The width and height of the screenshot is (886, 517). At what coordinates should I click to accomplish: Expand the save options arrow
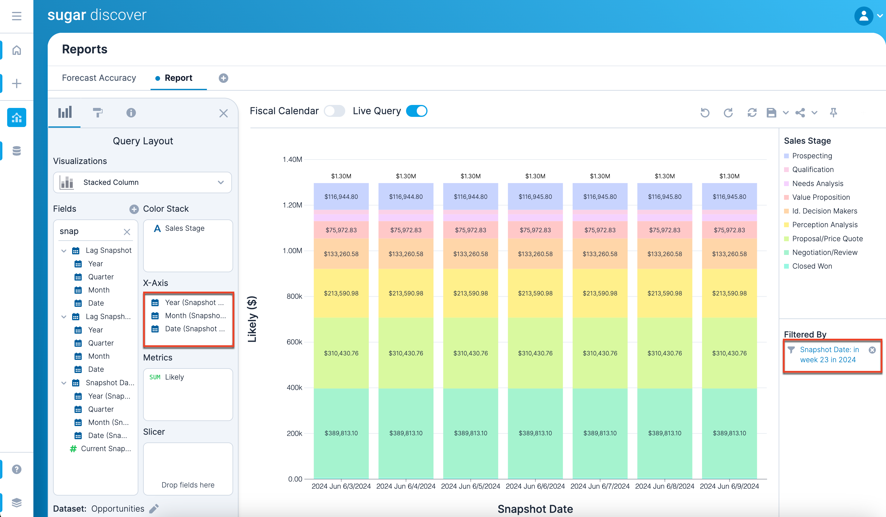tap(786, 112)
